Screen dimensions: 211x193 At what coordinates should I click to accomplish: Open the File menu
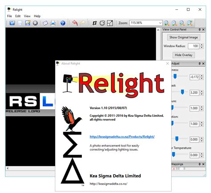[9, 16]
